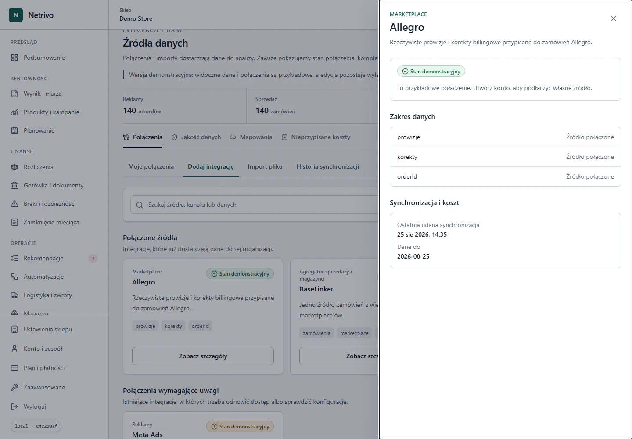Click the Allegro heading in the details panel
The width and height of the screenshot is (632, 439).
pyautogui.click(x=407, y=27)
